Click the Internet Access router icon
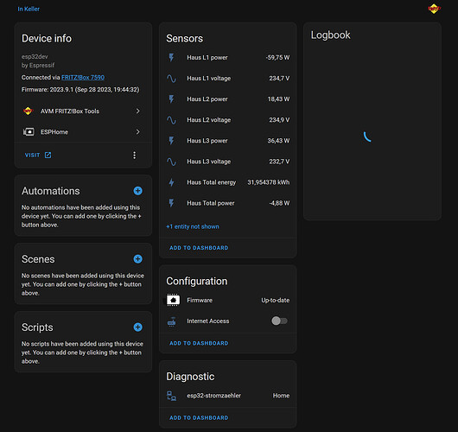 (171, 321)
